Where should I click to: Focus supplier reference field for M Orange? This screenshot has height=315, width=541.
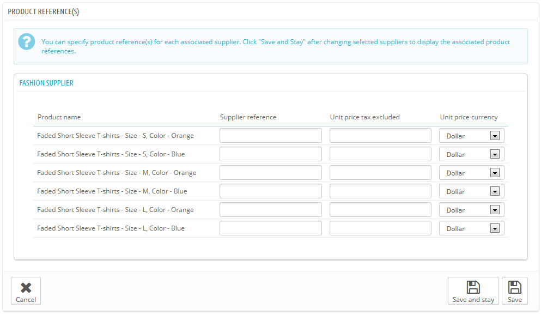(270, 173)
